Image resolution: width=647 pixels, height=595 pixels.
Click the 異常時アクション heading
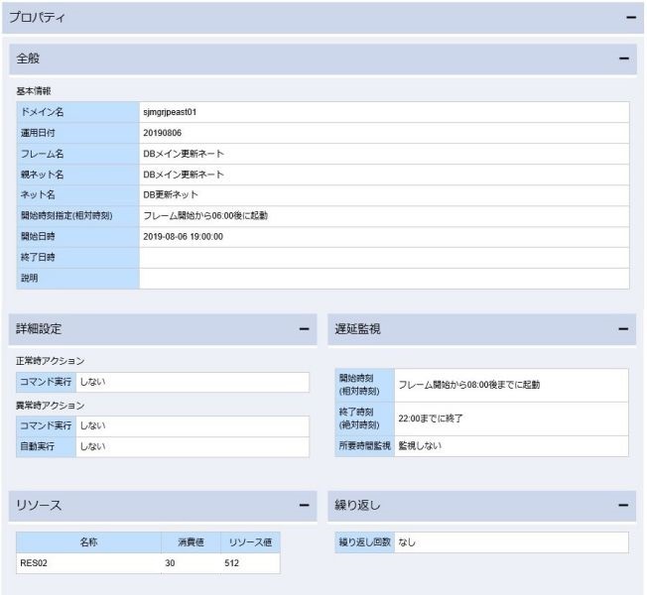point(50,406)
